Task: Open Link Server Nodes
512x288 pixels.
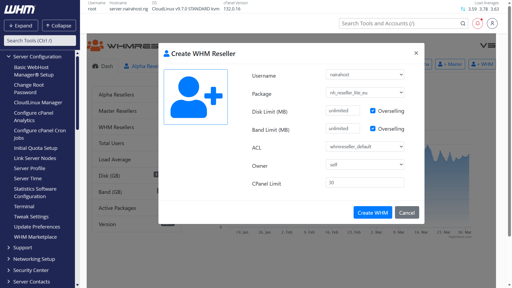Action: coord(35,158)
